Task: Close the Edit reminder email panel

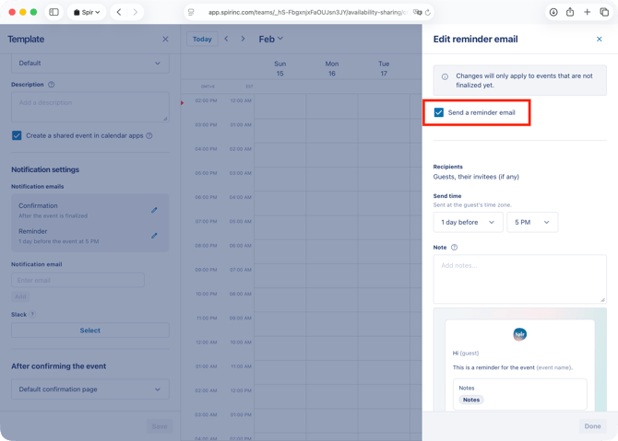Action: click(x=599, y=40)
